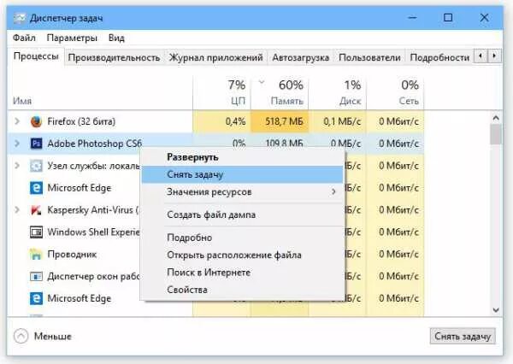Expand the Adobe Photoshop CS6 group
The width and height of the screenshot is (513, 364).
coord(17,144)
